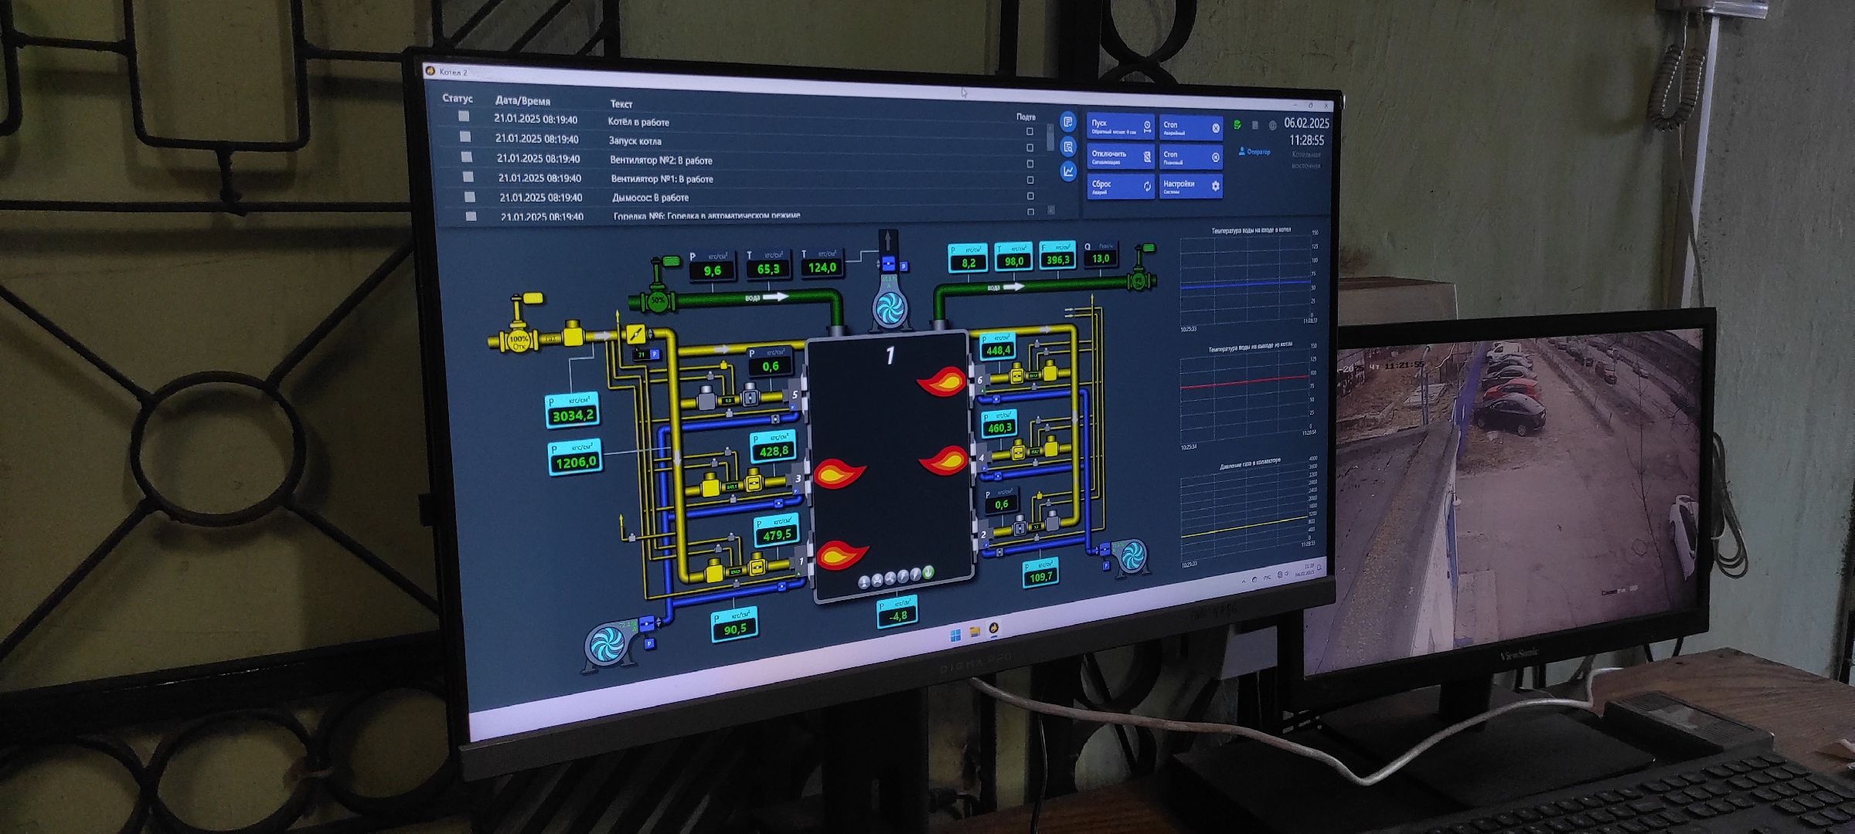Click the gas butterfly damper icon
This screenshot has width=1855, height=834.
636,334
